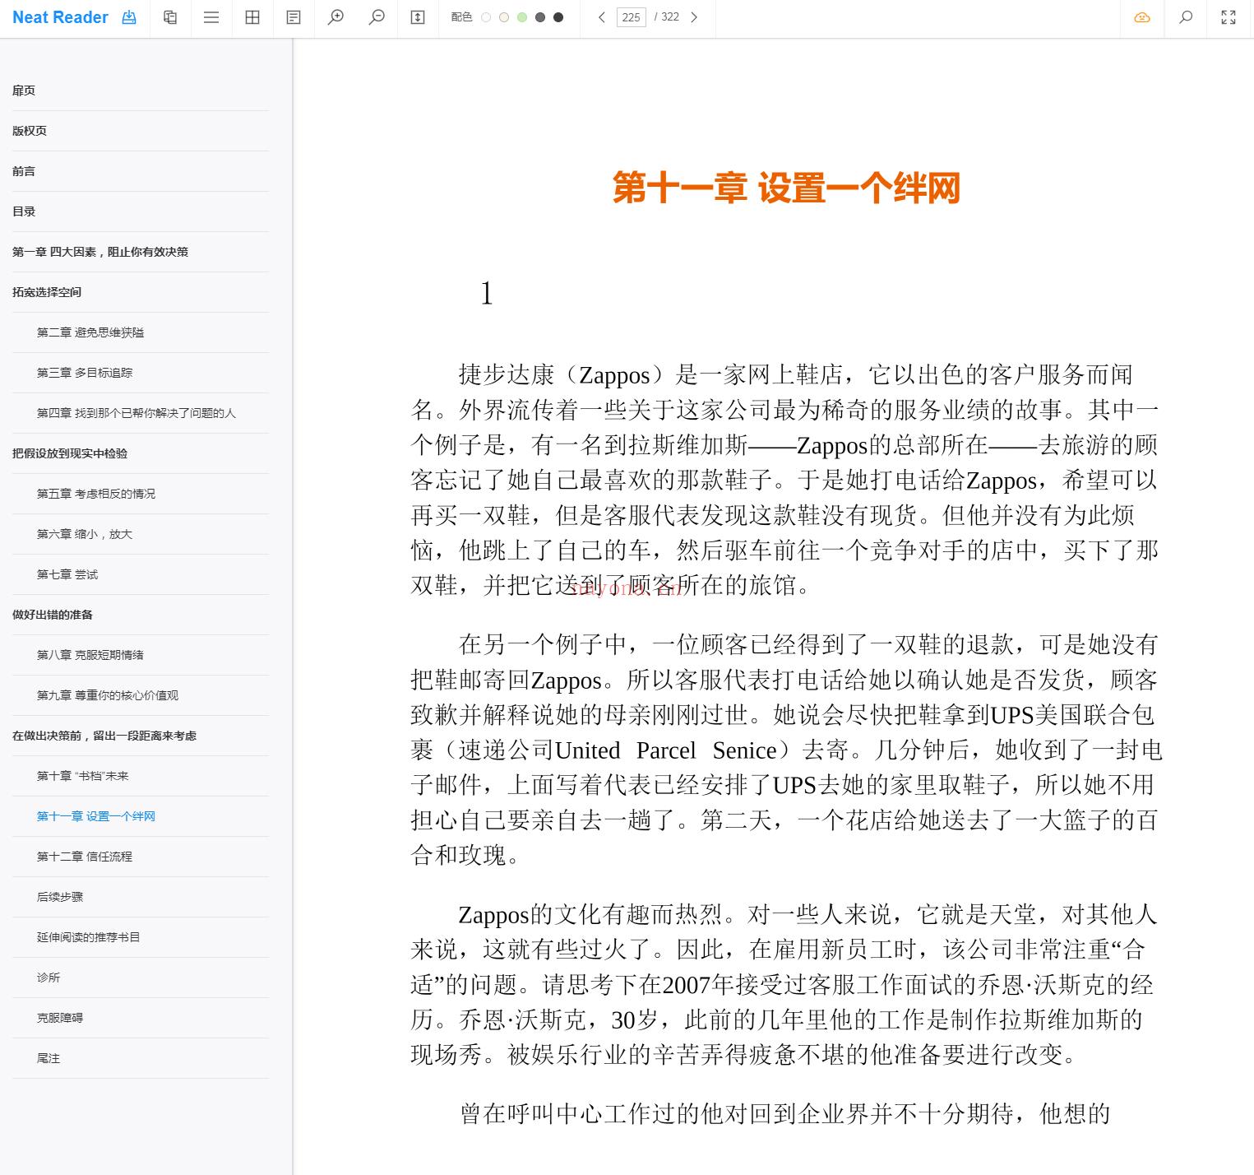Open the 版权页 contents entry
This screenshot has width=1254, height=1175.
click(x=30, y=131)
